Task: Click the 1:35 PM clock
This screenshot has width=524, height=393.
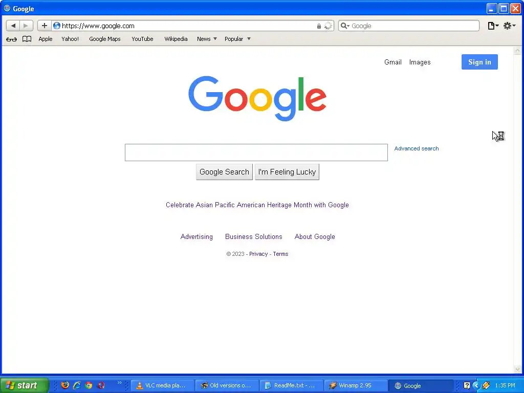Action: (505, 385)
